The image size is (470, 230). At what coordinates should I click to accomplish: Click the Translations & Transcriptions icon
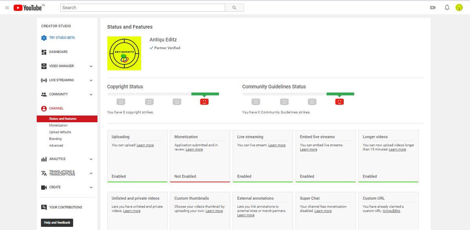44,173
